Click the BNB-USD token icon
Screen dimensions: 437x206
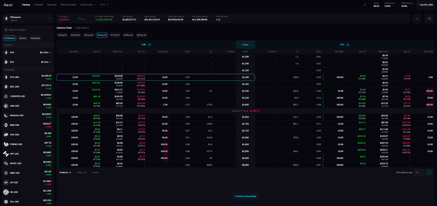pyautogui.click(x=6, y=125)
